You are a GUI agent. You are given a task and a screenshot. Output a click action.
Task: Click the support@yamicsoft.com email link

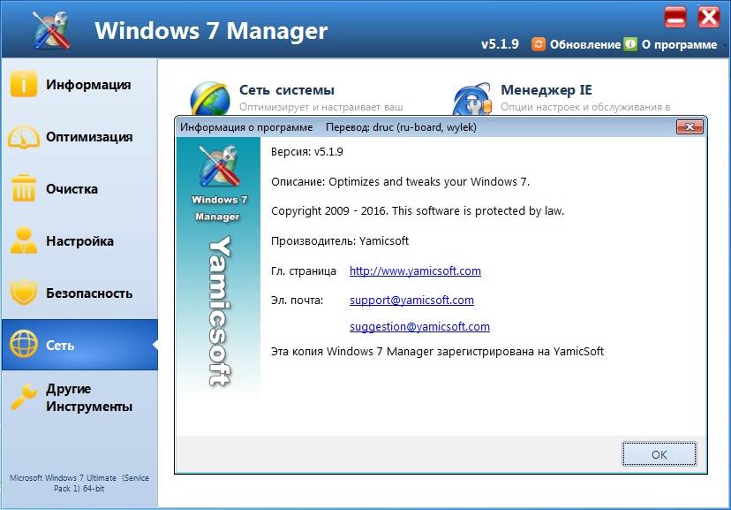pyautogui.click(x=411, y=300)
